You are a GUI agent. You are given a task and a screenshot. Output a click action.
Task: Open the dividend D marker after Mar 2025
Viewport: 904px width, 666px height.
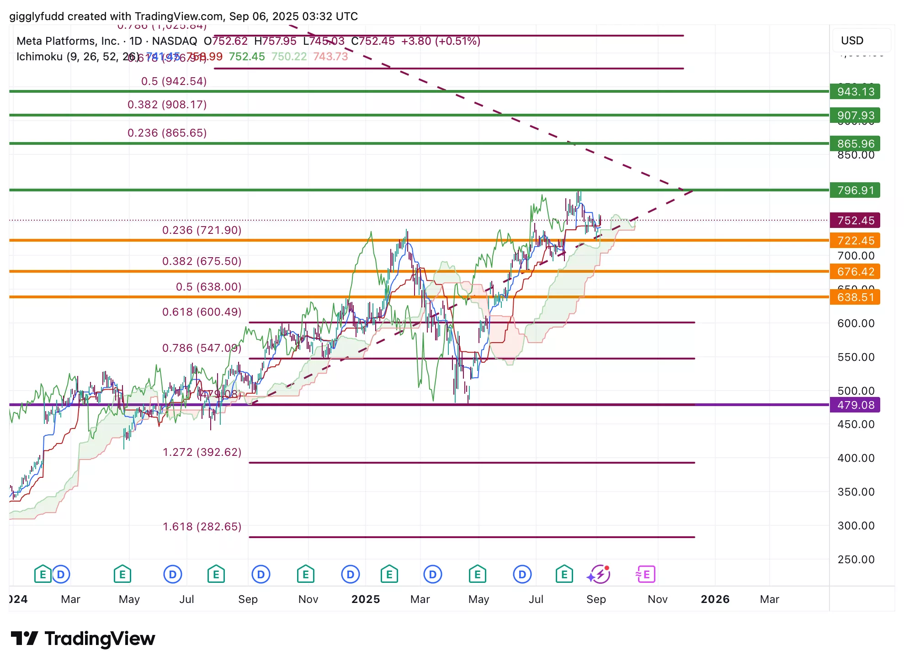[x=433, y=574]
